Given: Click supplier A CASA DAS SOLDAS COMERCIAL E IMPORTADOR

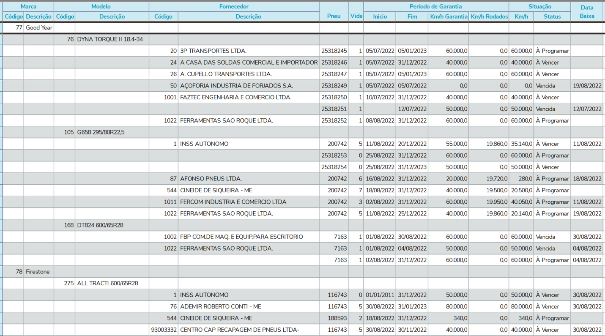Looking at the screenshot, I should coord(249,63).
